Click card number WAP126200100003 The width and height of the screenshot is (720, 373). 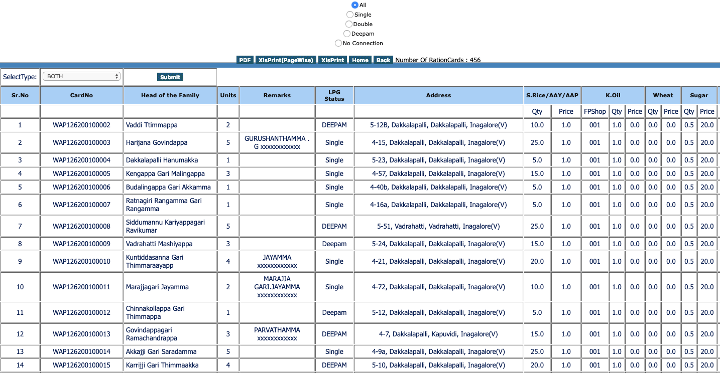pos(82,142)
